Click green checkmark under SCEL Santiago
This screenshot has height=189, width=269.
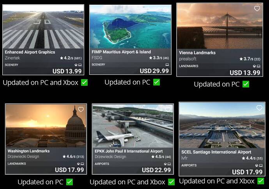[260, 181]
